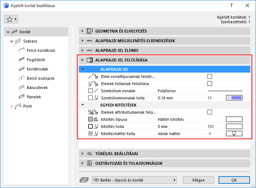The width and height of the screenshot is (256, 188).
Task: Click the layer icon beside layer dropdown
Action: [x=84, y=180]
